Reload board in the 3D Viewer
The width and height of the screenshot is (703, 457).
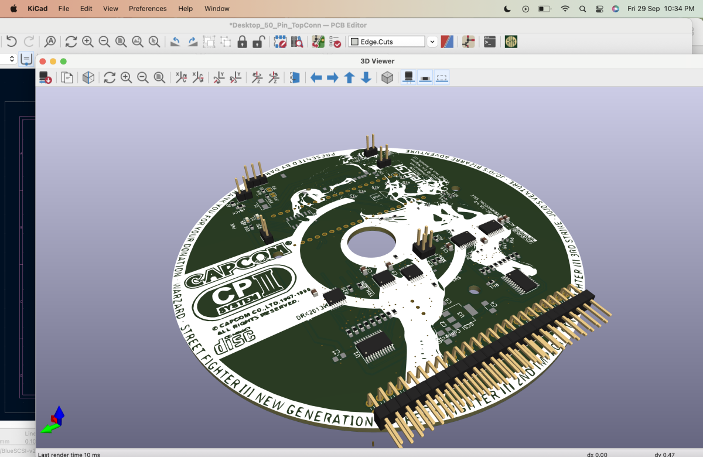point(110,77)
